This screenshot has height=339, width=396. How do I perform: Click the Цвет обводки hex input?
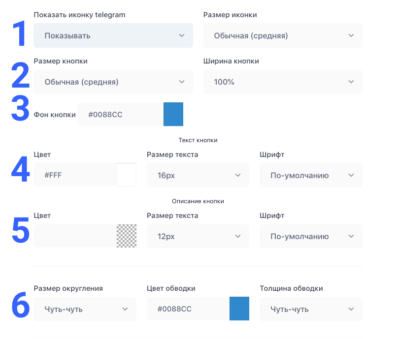pos(188,308)
